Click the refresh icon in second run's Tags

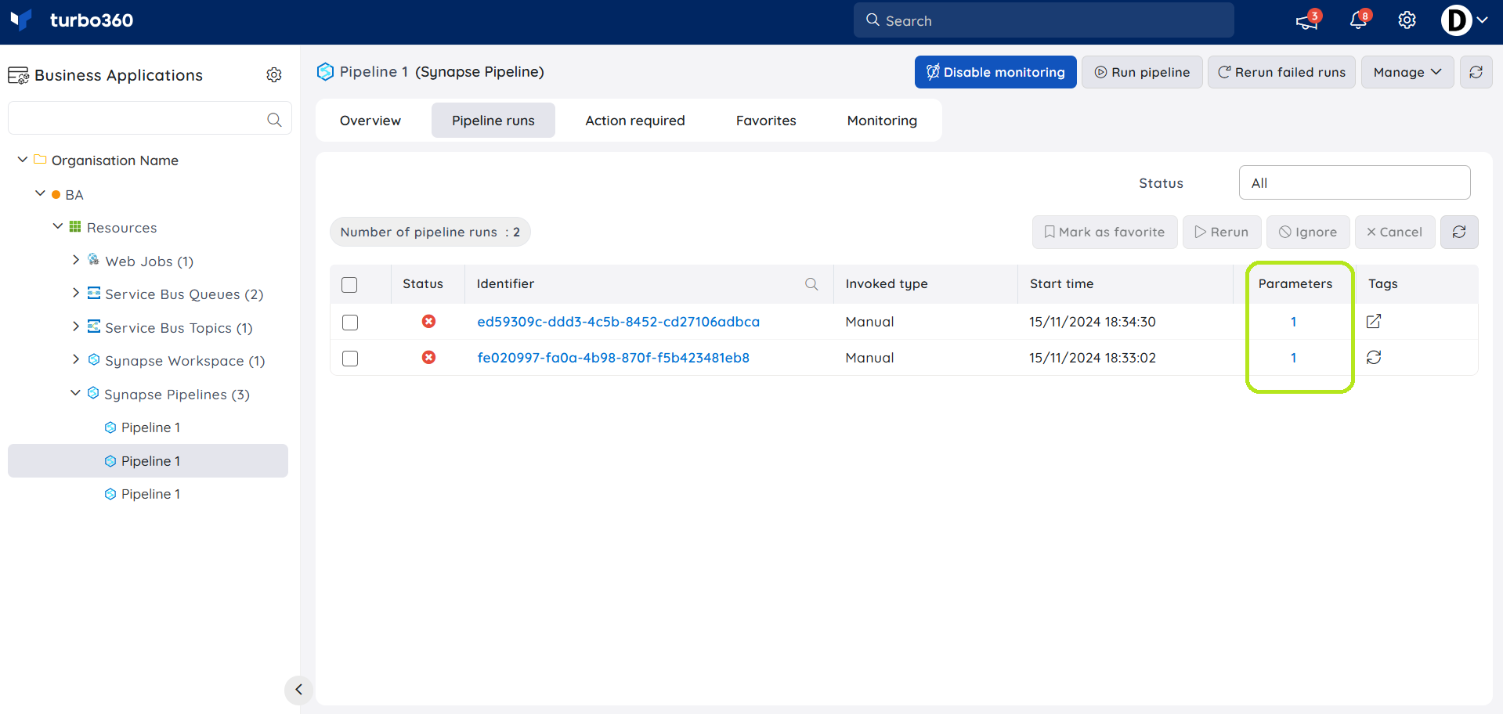[x=1374, y=357]
